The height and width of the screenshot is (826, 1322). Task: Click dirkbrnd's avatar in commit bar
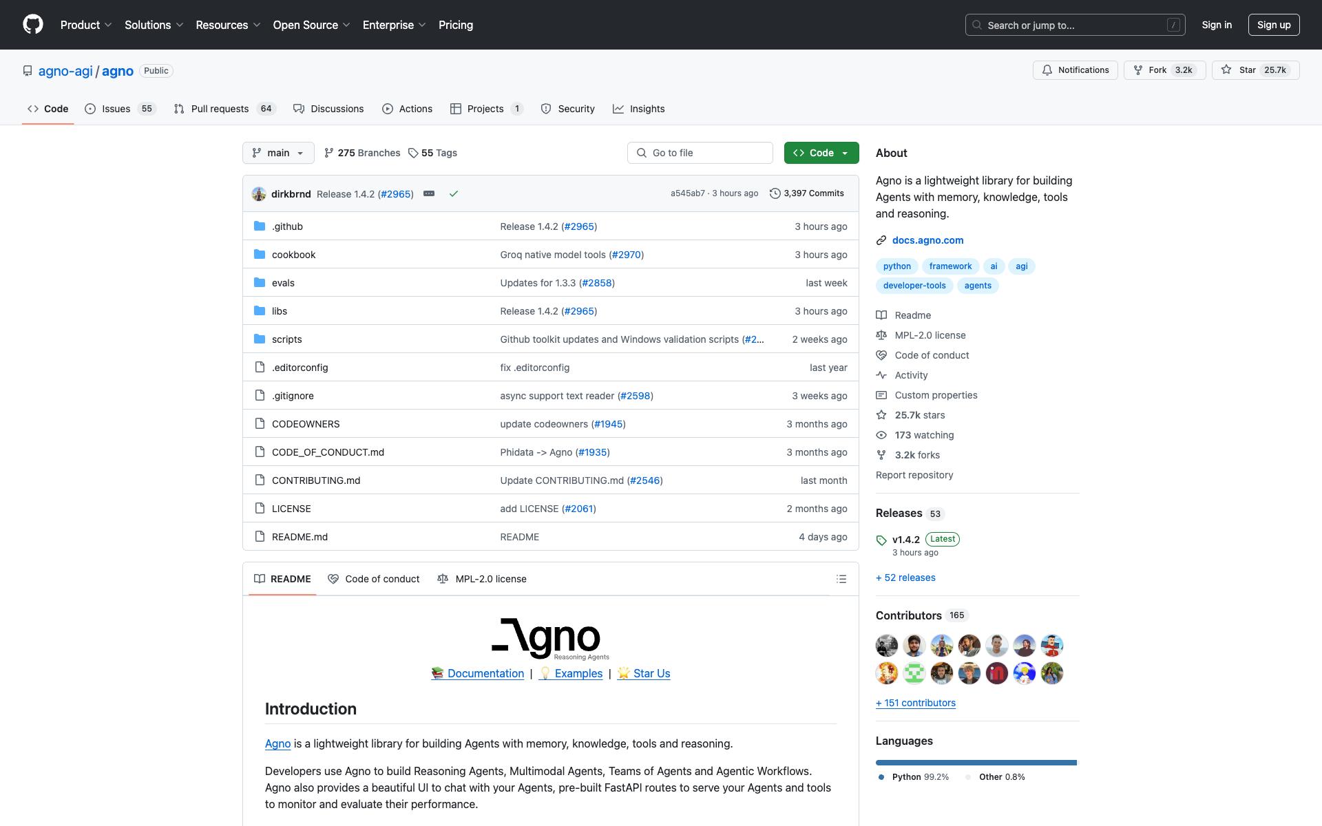(x=259, y=194)
